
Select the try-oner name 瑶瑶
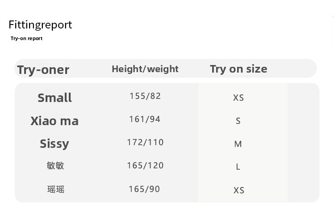(x=56, y=189)
